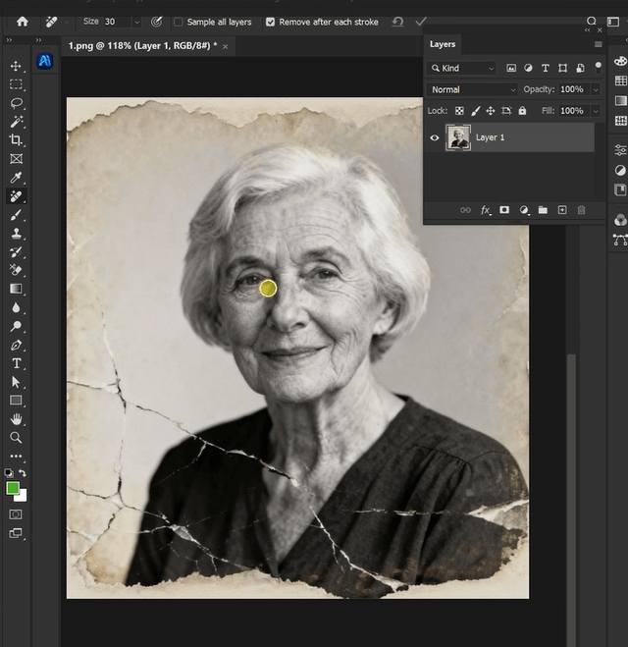Image resolution: width=628 pixels, height=647 pixels.
Task: Enable Sample all layers checkbox
Action: point(179,22)
